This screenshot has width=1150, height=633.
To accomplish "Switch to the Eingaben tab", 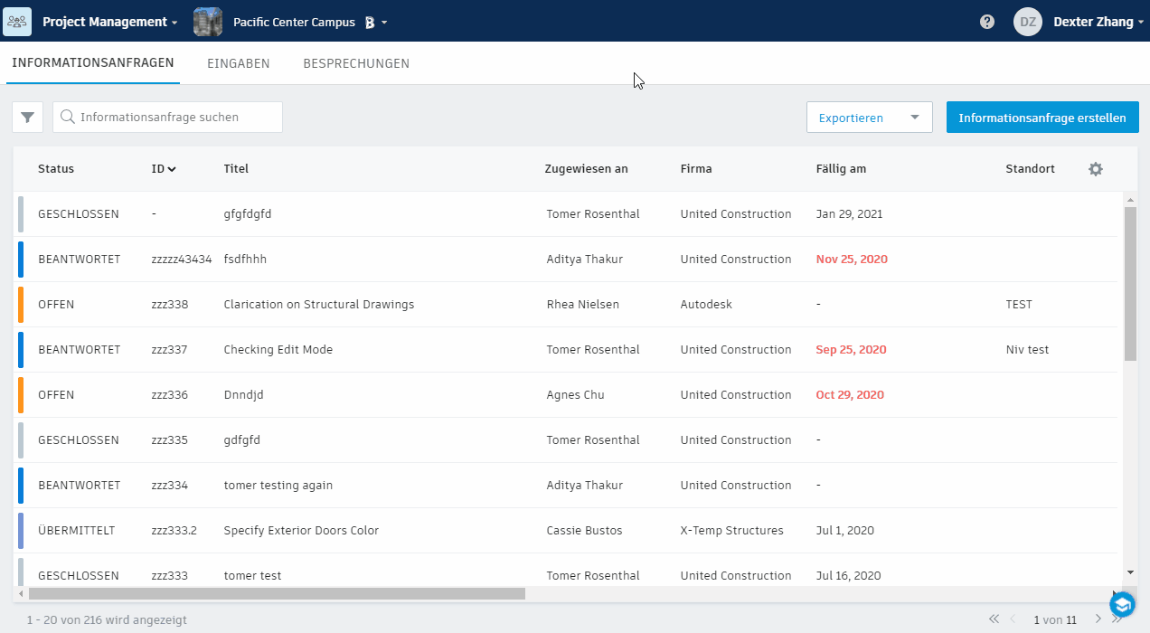I will point(239,63).
